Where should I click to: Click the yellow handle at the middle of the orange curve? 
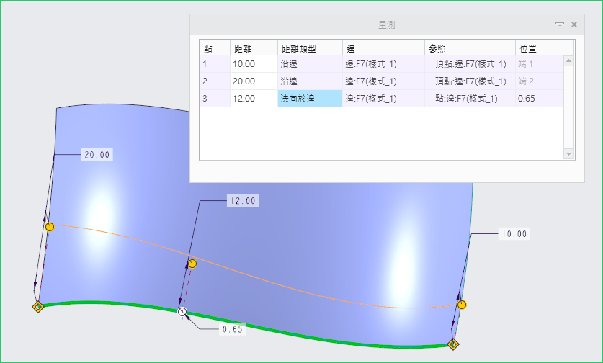[192, 264]
